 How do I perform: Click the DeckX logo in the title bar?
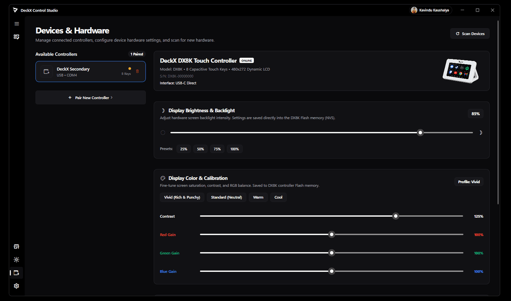coord(15,10)
